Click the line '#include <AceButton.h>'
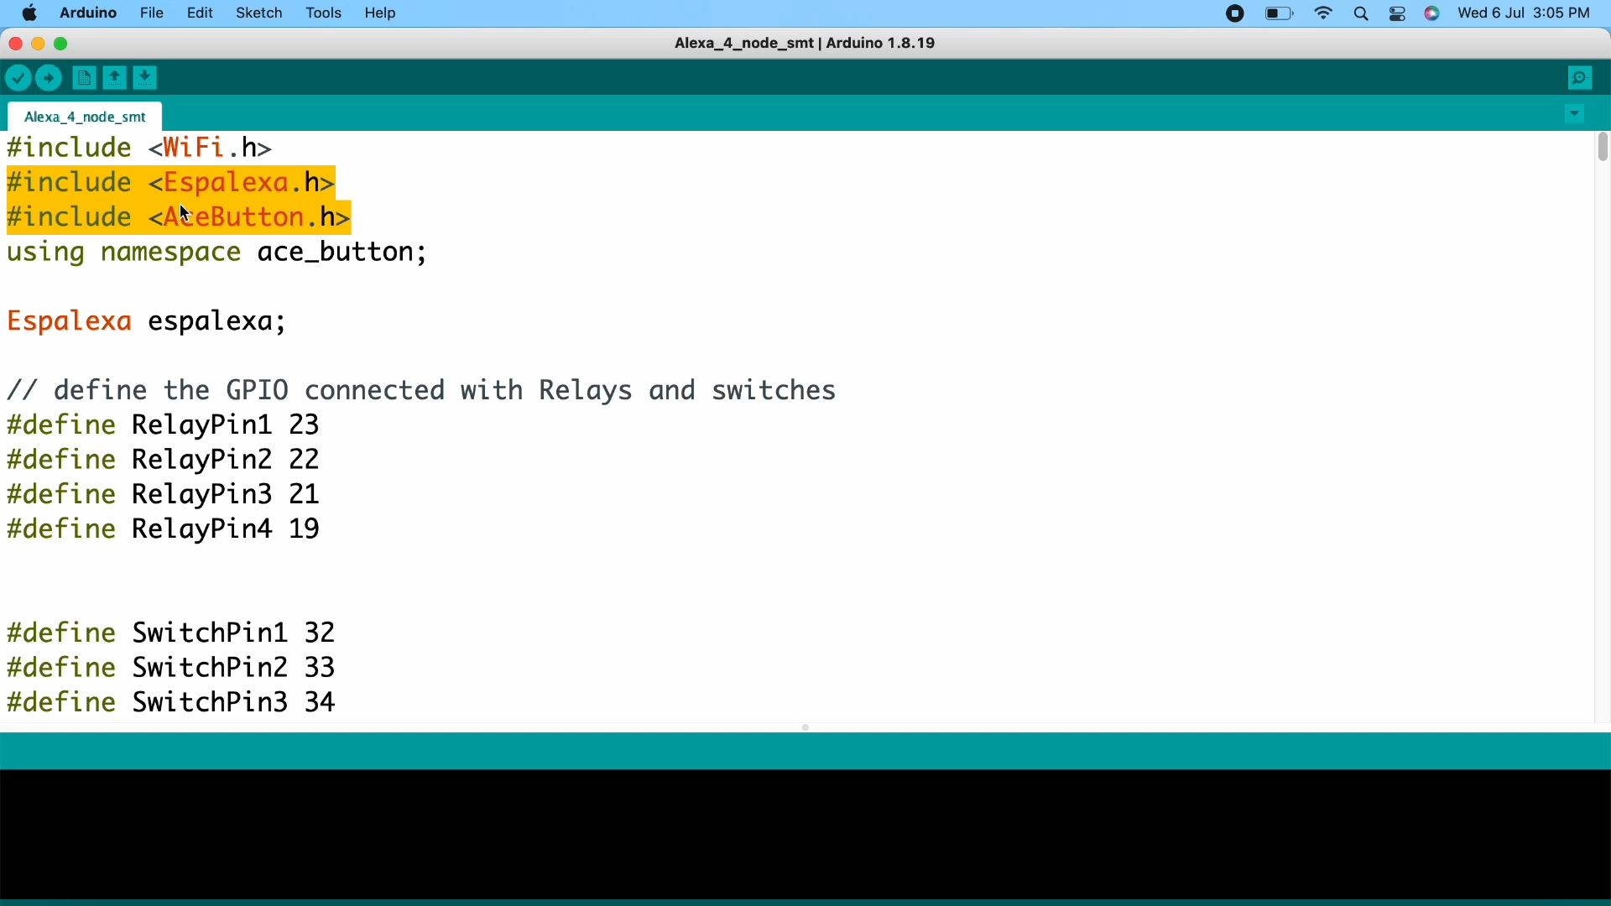This screenshot has width=1611, height=906. click(x=180, y=217)
